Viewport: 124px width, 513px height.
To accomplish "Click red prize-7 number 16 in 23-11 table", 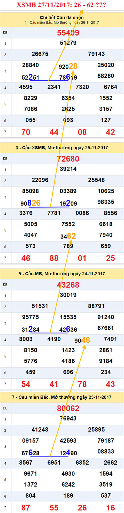I will [111, 508].
